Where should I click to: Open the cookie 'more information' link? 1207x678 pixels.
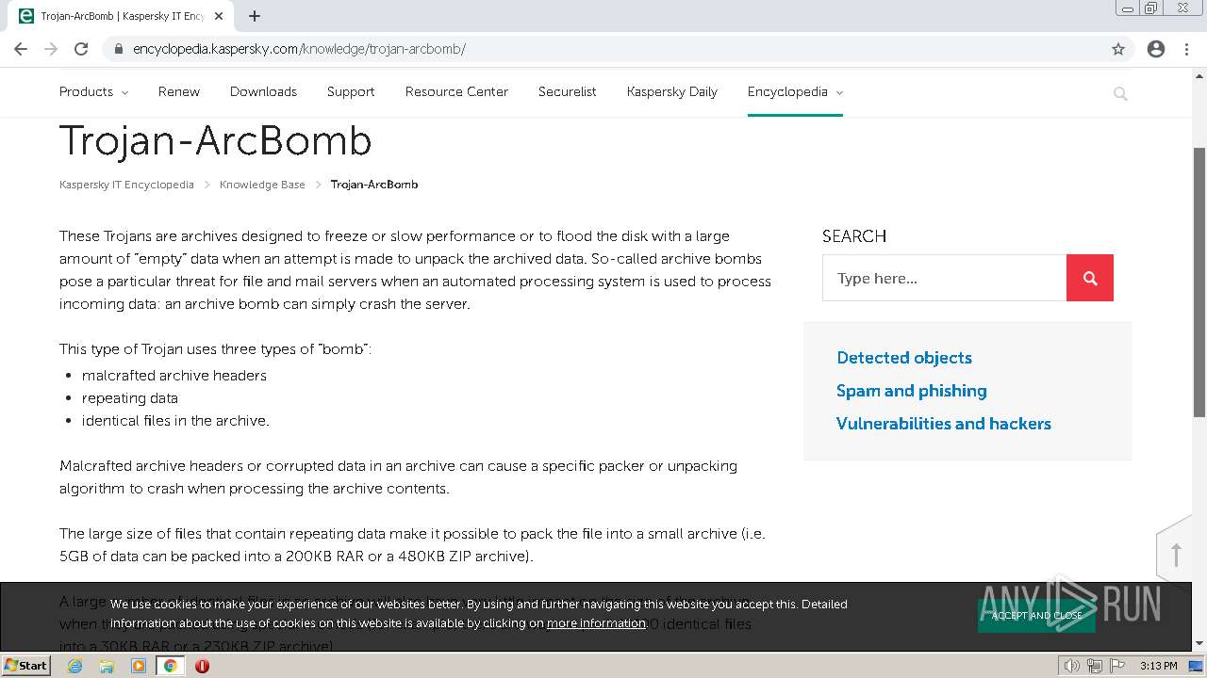click(596, 623)
